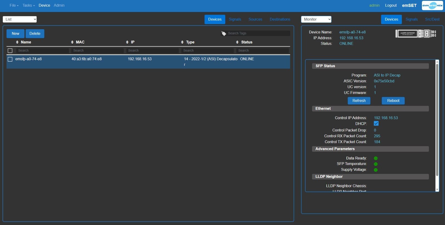Sort table by Status column arrows

tap(237, 42)
